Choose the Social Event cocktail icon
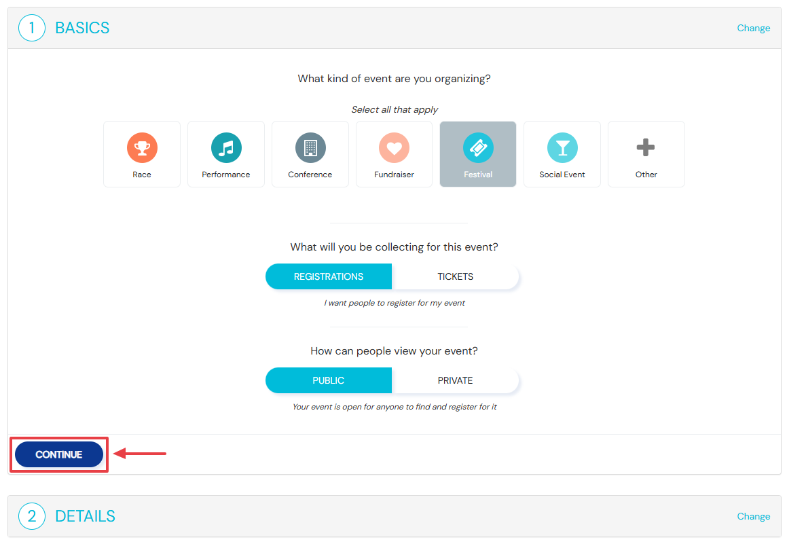This screenshot has height=544, width=787. click(562, 147)
